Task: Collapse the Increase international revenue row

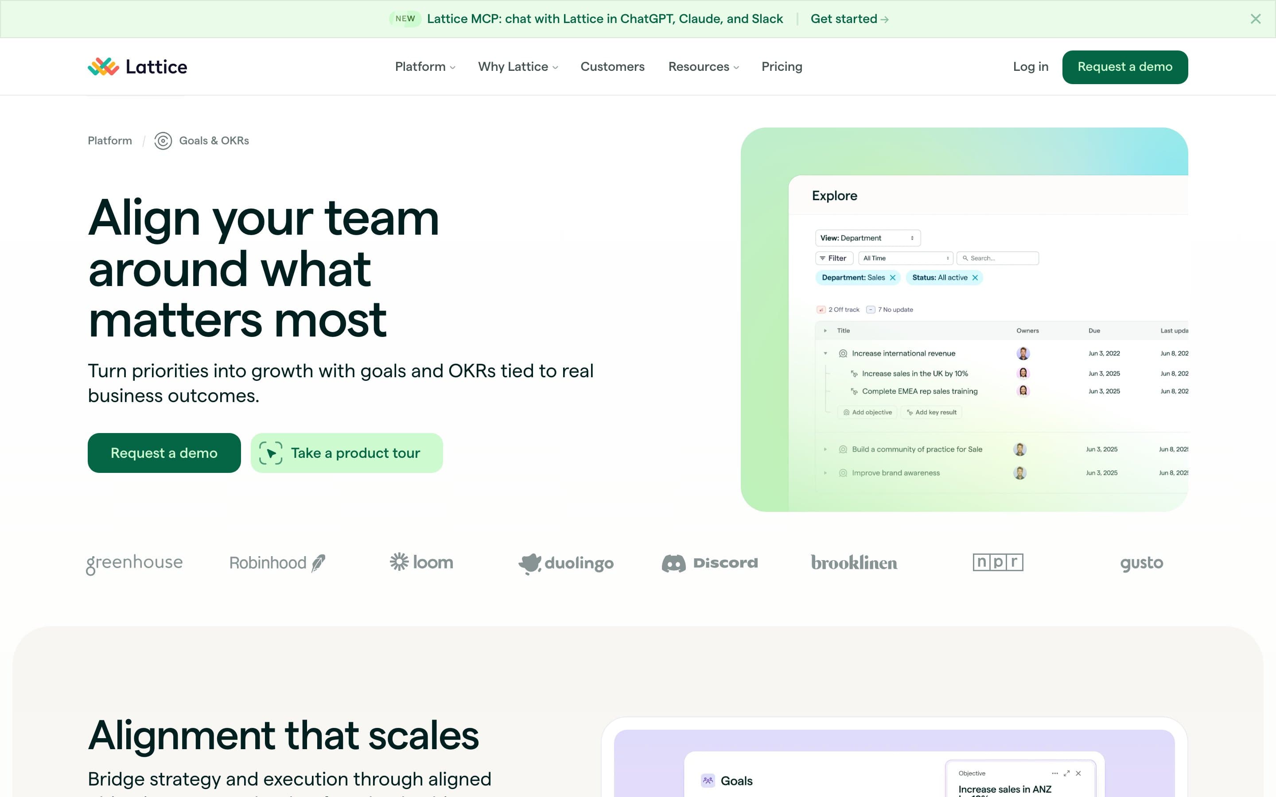Action: click(x=825, y=354)
